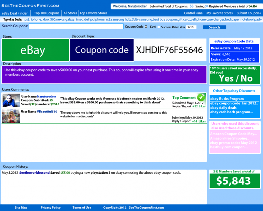Open ebay promo codes May 2012 link
Screen dimensions: 263x211
click(x=233, y=143)
